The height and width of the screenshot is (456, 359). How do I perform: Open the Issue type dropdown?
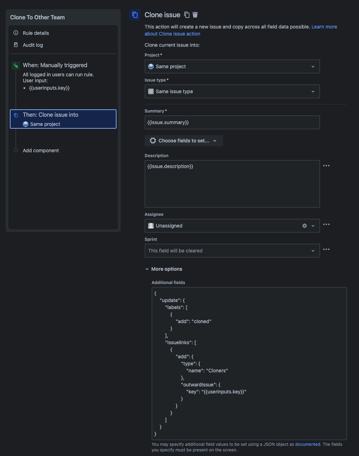click(x=232, y=91)
